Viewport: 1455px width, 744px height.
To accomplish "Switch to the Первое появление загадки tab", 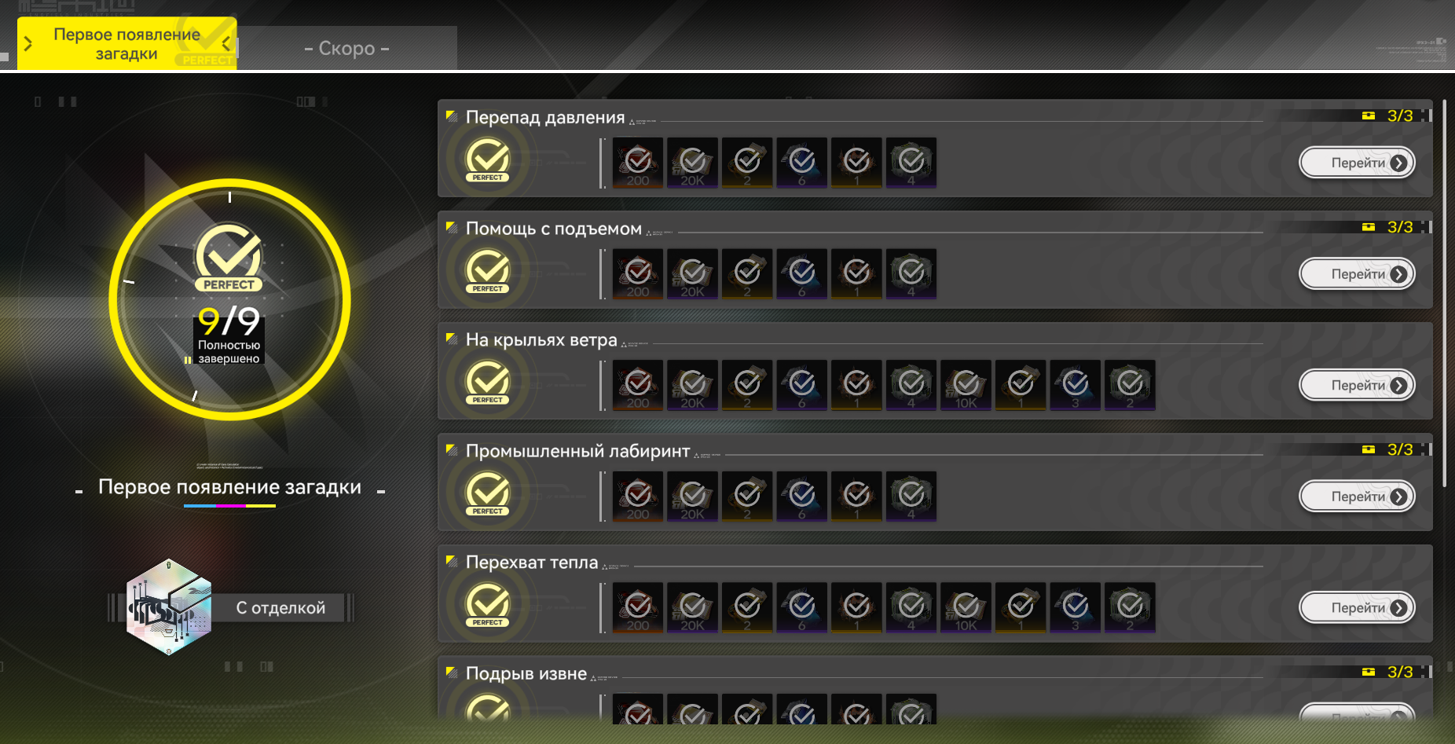I will (127, 44).
